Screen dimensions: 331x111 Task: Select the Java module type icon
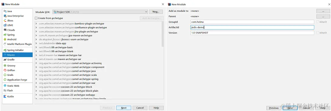pos(5,11)
